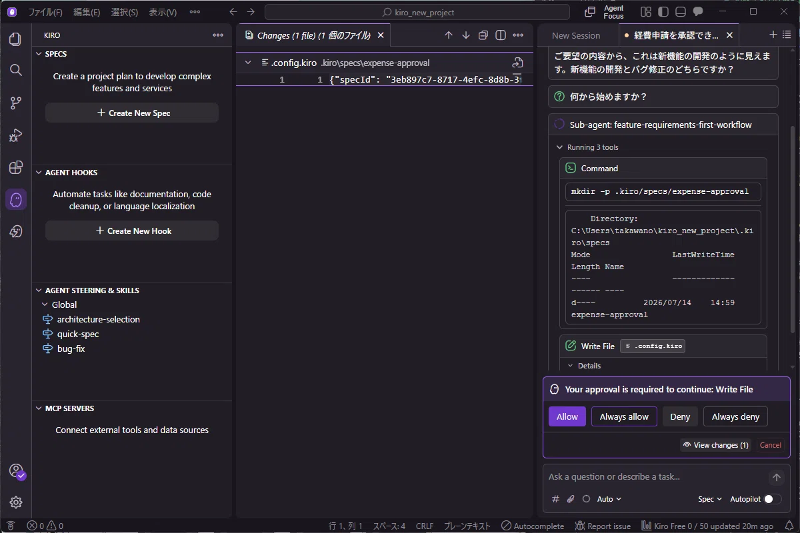Click the Allow button
Screen dimensions: 800x533
coord(567,416)
